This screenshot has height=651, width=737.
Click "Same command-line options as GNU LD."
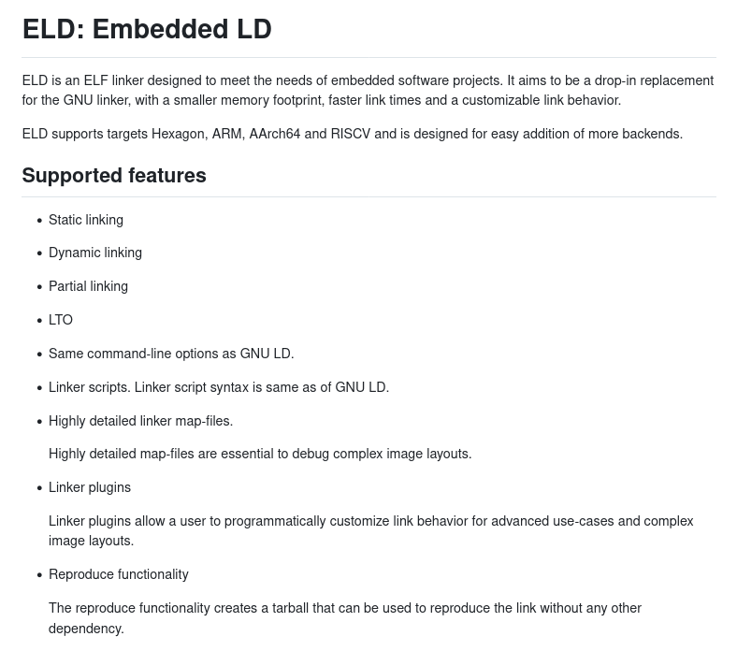[x=171, y=354]
